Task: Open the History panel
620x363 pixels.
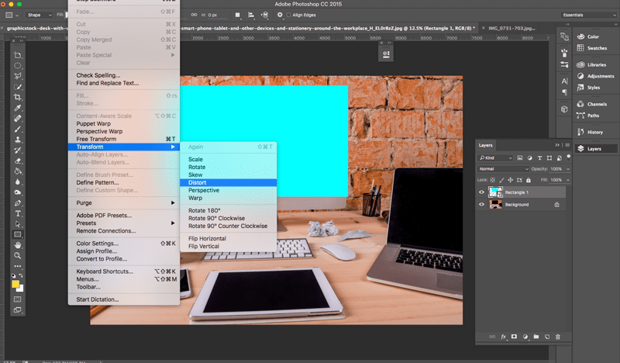Action: [595, 132]
